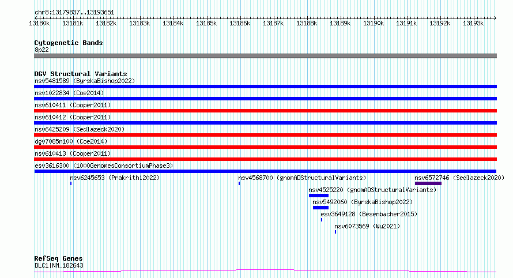Click the 13183k ruler tick label
513x278 pixels.
tap(139, 23)
